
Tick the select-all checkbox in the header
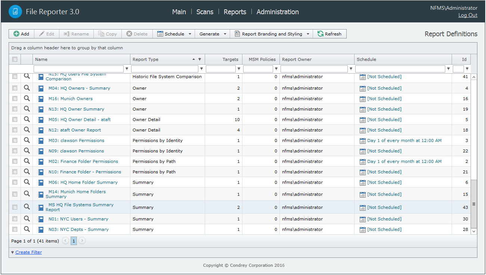tap(15, 59)
